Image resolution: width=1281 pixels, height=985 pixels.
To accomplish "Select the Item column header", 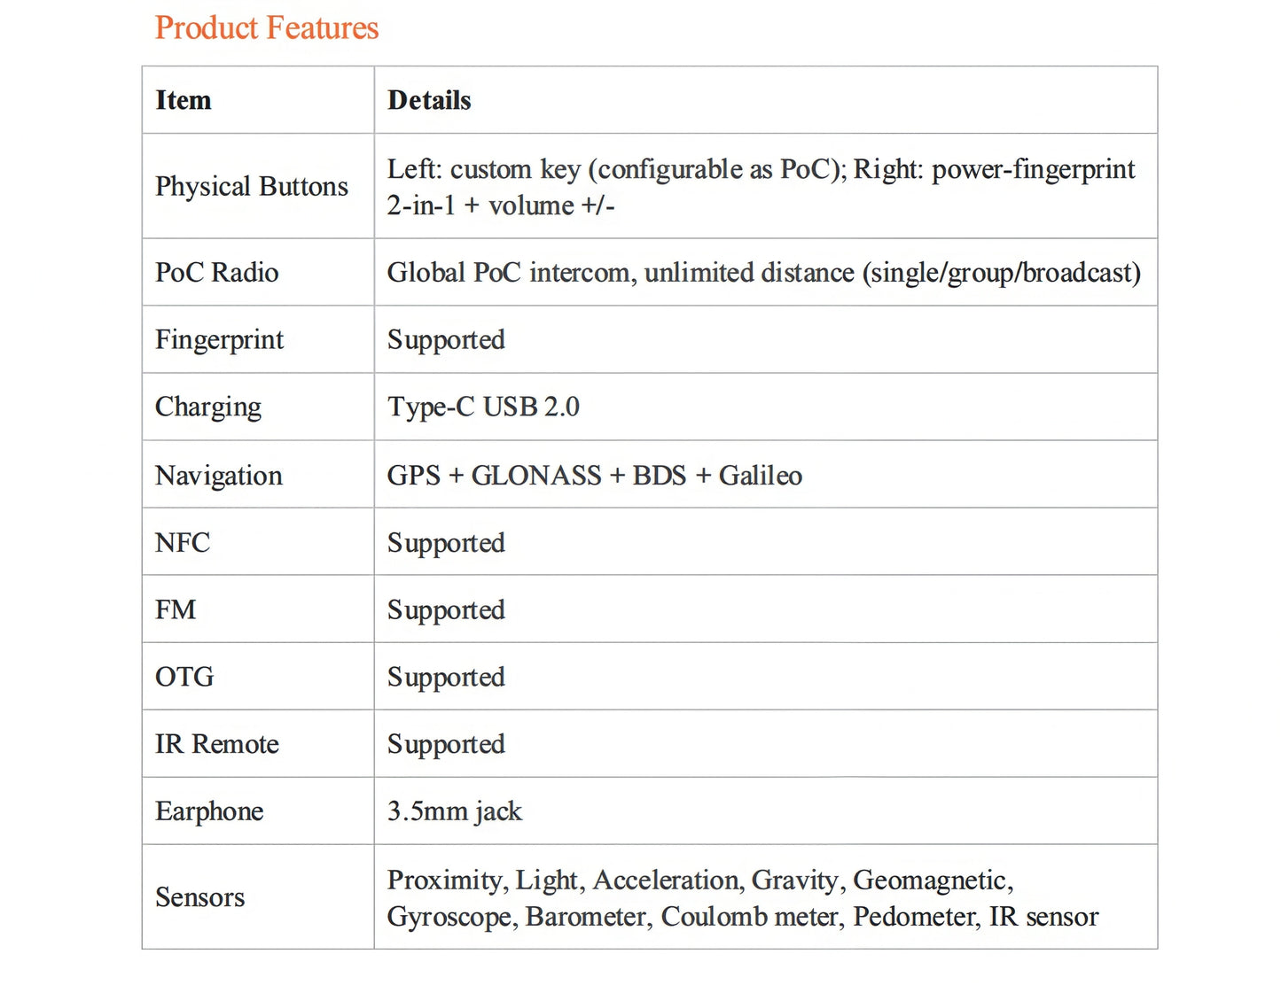I will 184,100.
